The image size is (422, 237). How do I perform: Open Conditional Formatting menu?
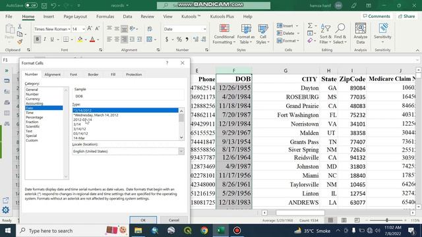[x=224, y=34]
